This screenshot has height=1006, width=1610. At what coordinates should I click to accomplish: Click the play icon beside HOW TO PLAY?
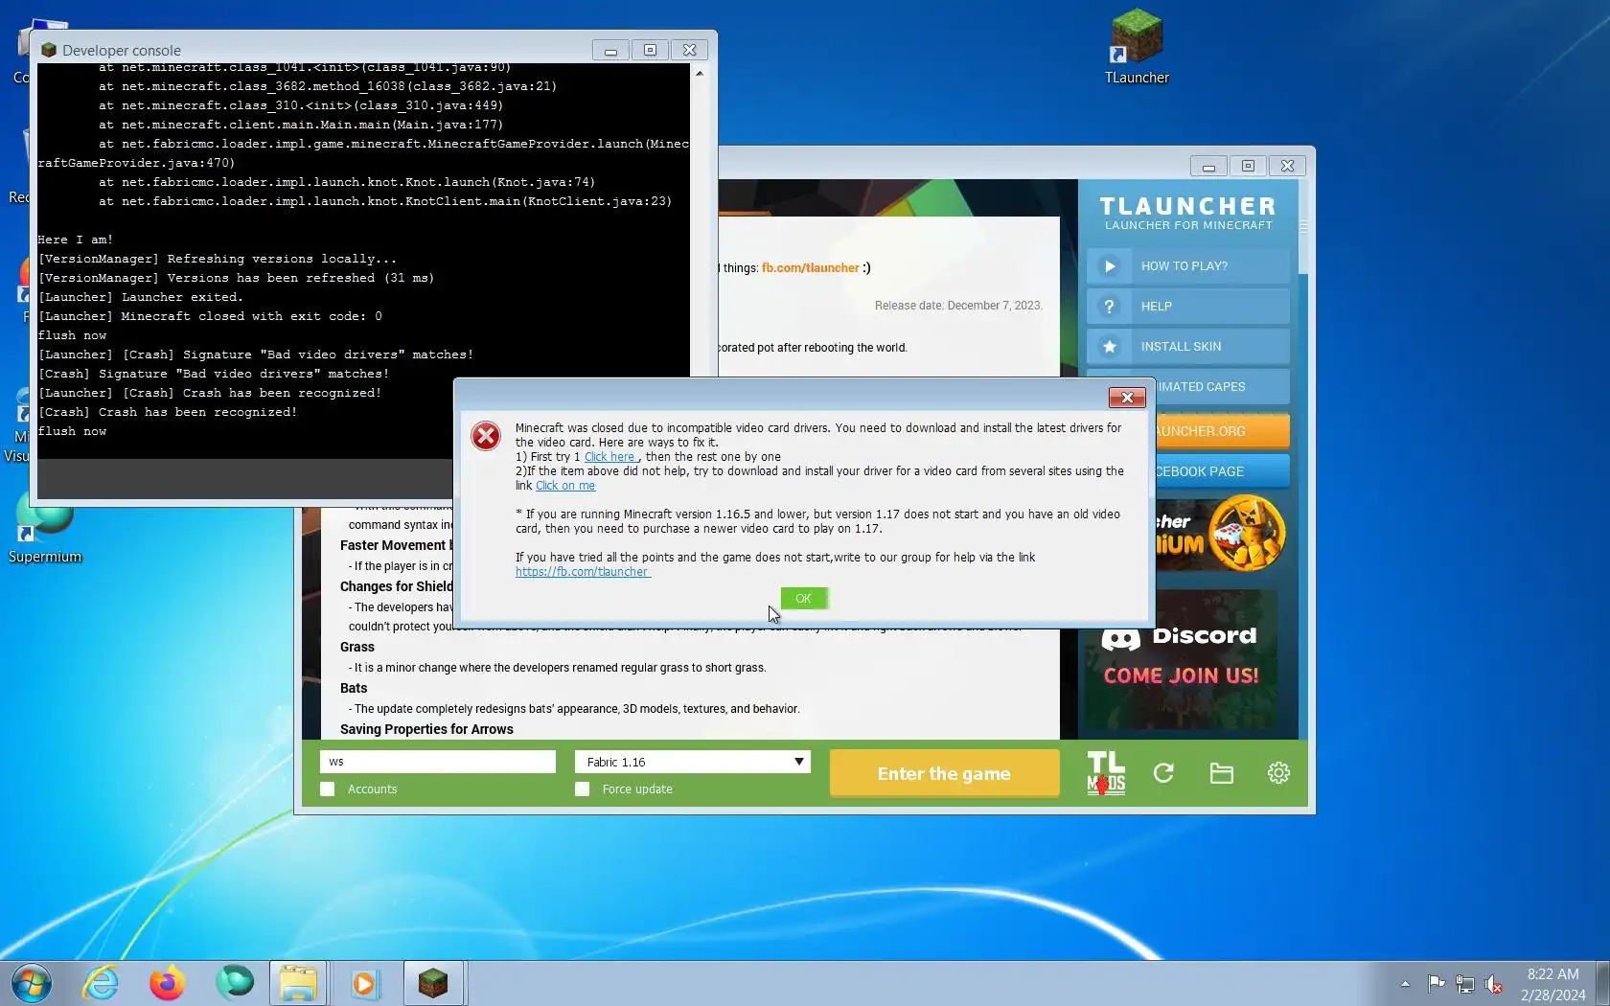(1110, 266)
